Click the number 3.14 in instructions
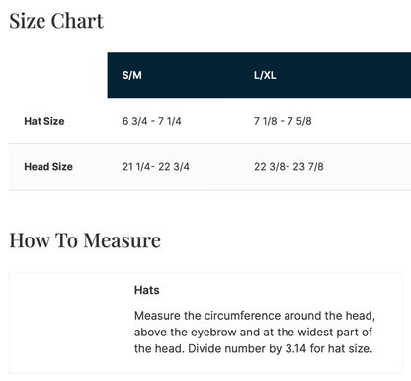This screenshot has height=381, width=411. [295, 348]
